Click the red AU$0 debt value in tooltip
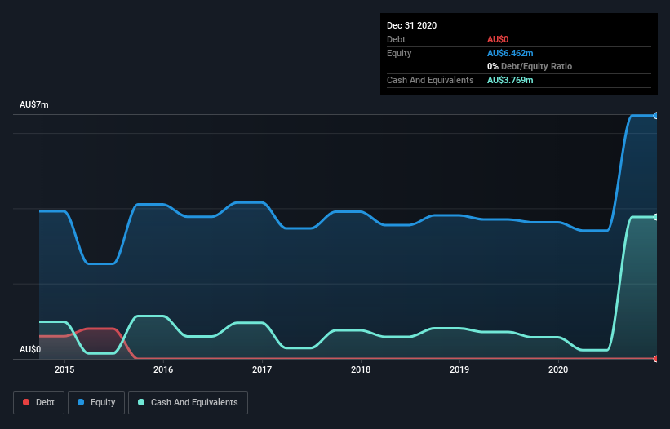The image size is (670, 429). (498, 39)
